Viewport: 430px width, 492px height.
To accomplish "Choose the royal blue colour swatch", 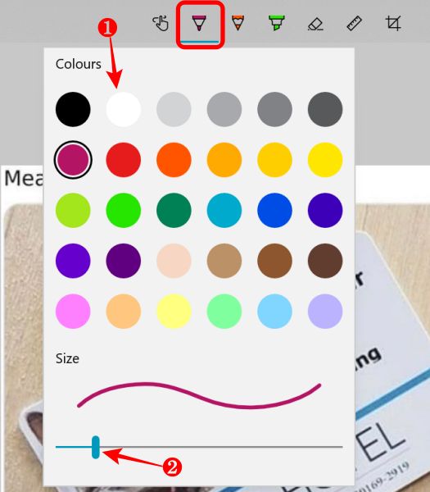I will point(274,210).
